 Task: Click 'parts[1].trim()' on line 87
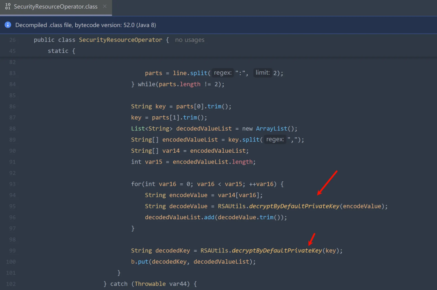(178, 118)
